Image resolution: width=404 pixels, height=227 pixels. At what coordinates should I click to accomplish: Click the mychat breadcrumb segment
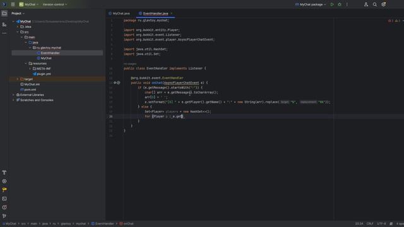click(x=81, y=224)
